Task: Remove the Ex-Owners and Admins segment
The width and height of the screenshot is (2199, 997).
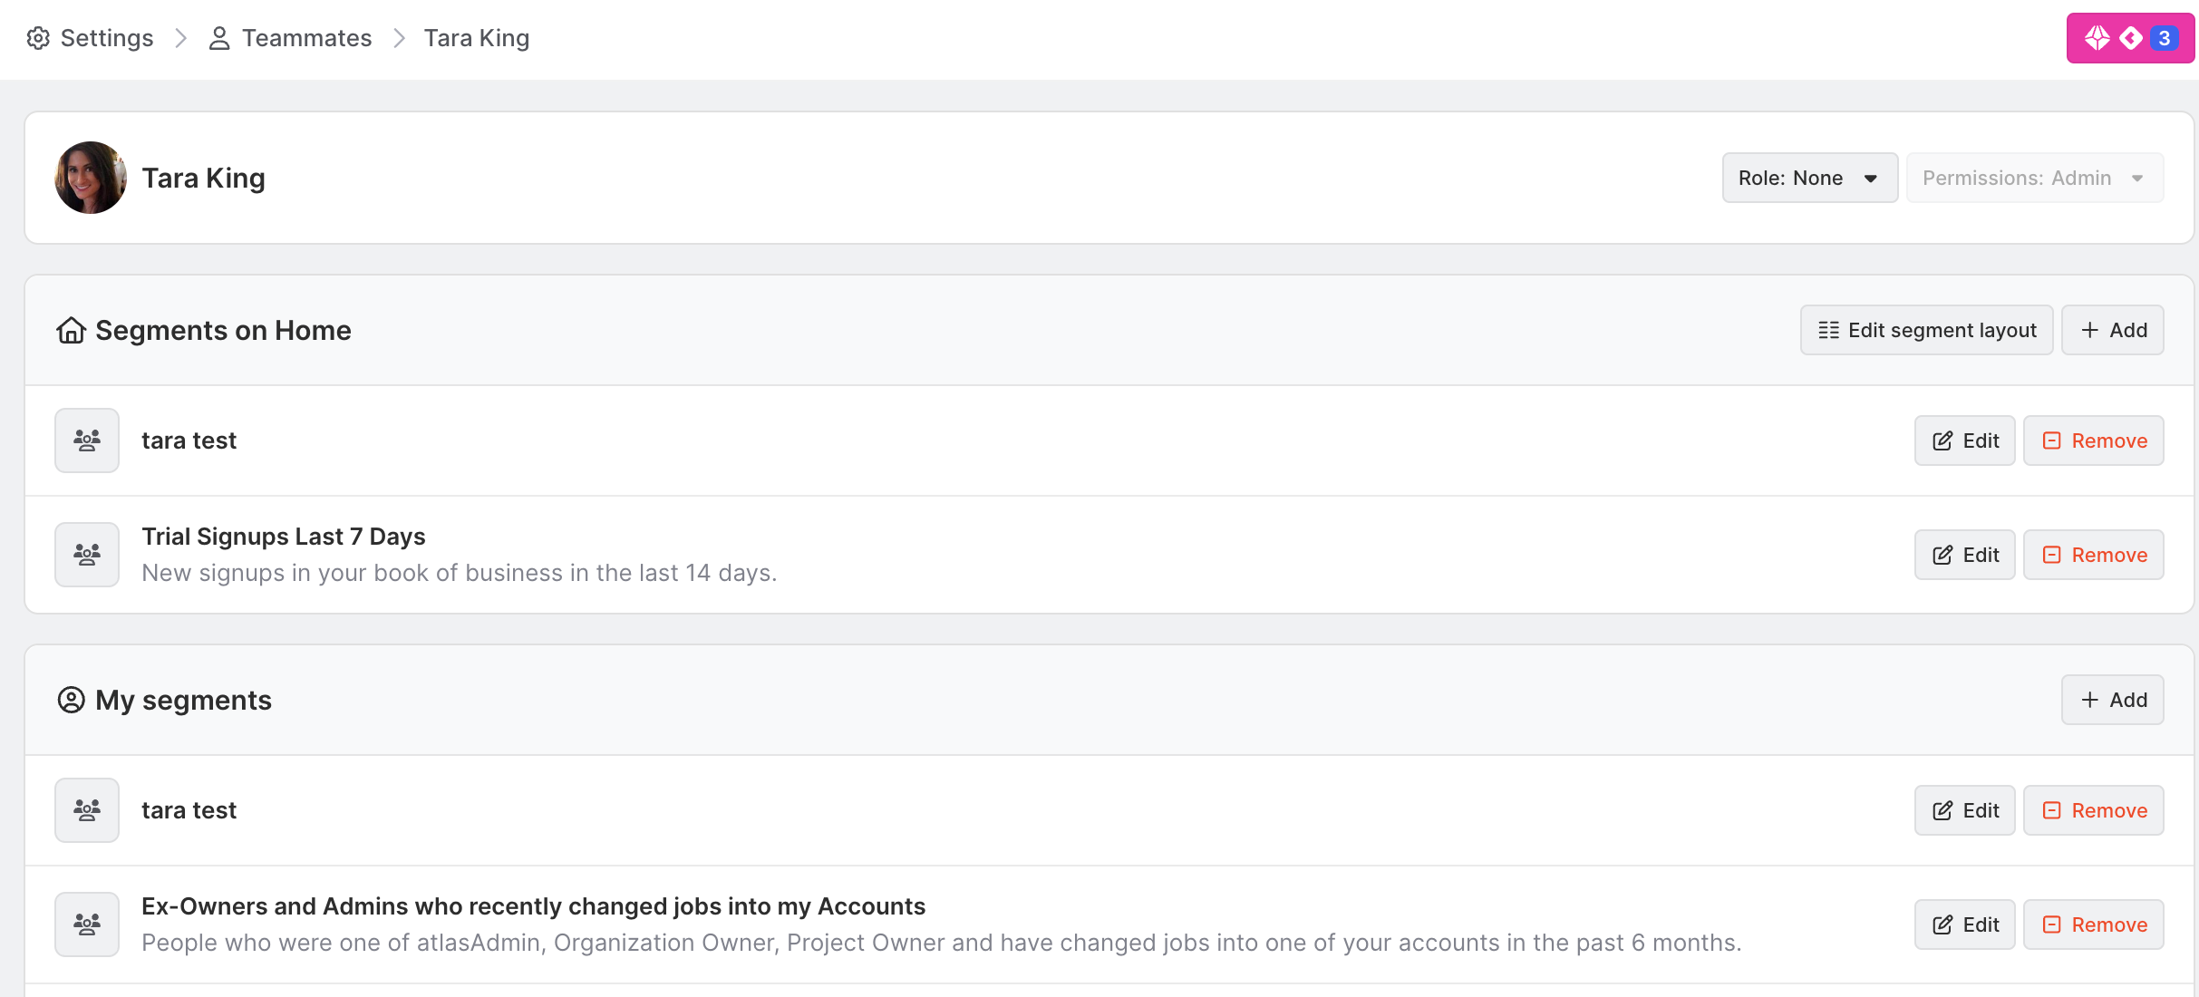Action: pos(2093,924)
